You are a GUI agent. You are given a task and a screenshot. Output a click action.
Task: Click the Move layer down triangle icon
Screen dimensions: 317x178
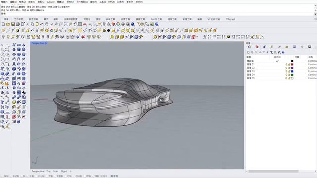pos(264,52)
